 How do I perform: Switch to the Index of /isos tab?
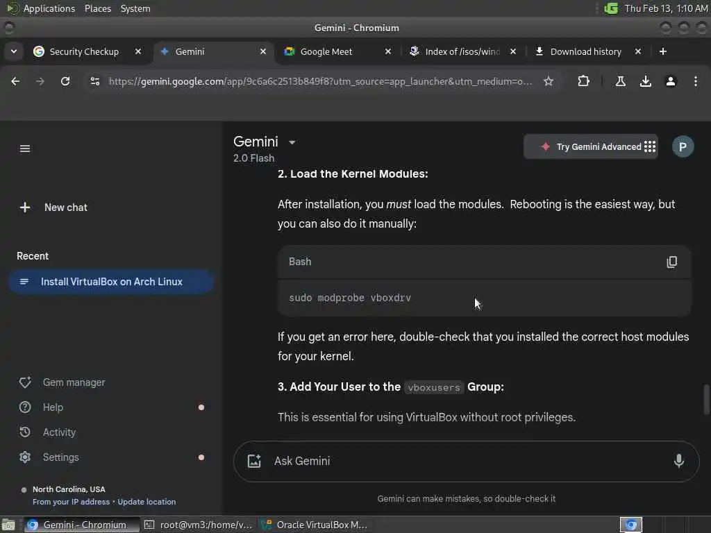tap(462, 51)
